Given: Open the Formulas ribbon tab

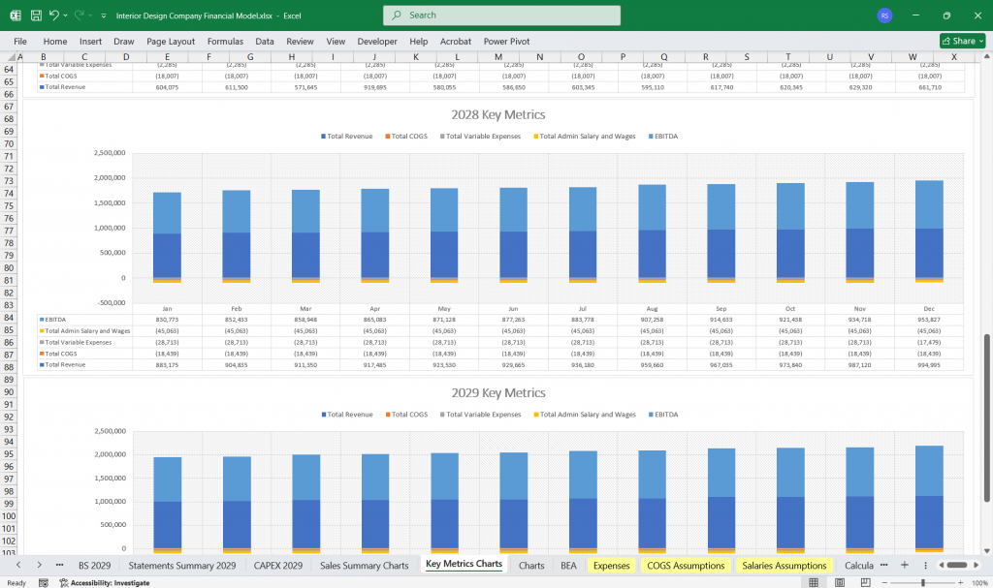Looking at the screenshot, I should click(225, 42).
